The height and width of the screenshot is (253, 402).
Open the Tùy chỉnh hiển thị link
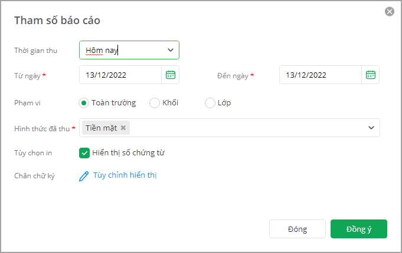pyautogui.click(x=125, y=175)
